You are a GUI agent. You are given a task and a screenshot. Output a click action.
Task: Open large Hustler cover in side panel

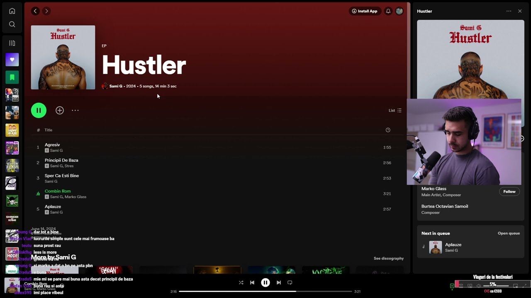coord(470,59)
